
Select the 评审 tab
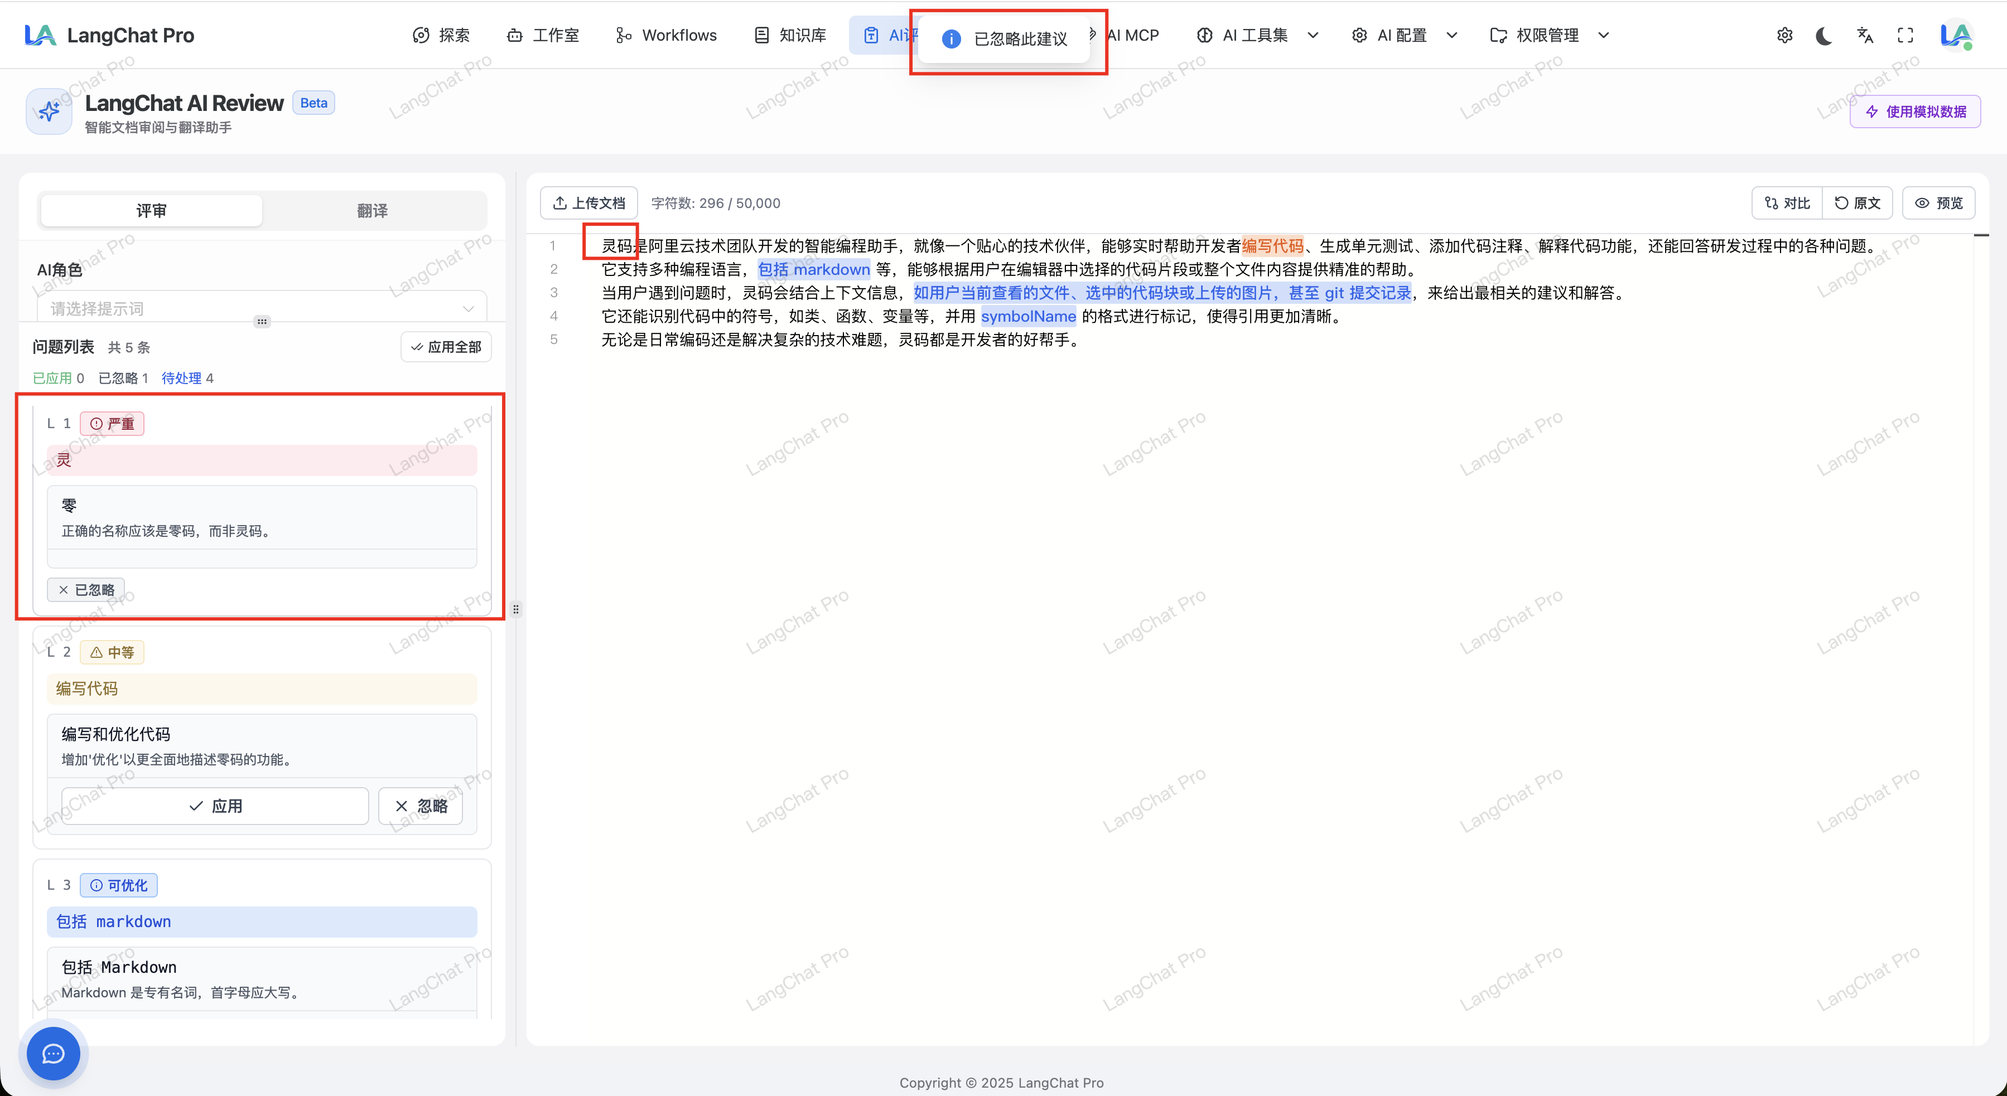[151, 210]
